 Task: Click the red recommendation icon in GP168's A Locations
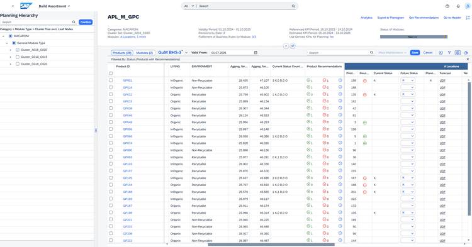pos(365,192)
